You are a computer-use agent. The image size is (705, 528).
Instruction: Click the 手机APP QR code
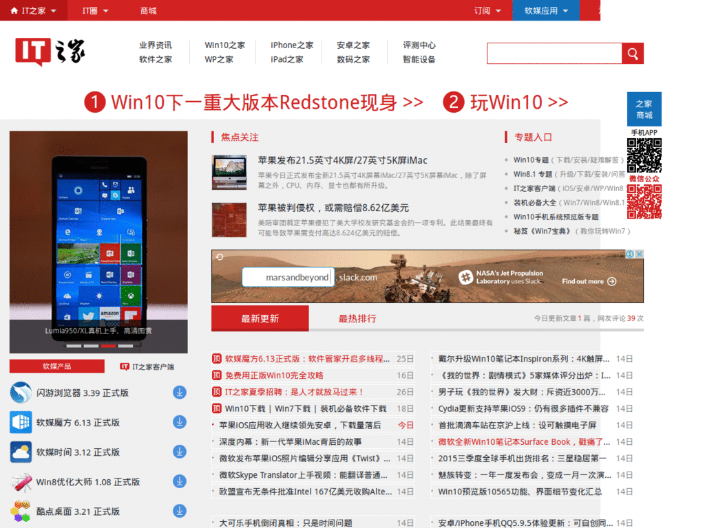(x=644, y=155)
